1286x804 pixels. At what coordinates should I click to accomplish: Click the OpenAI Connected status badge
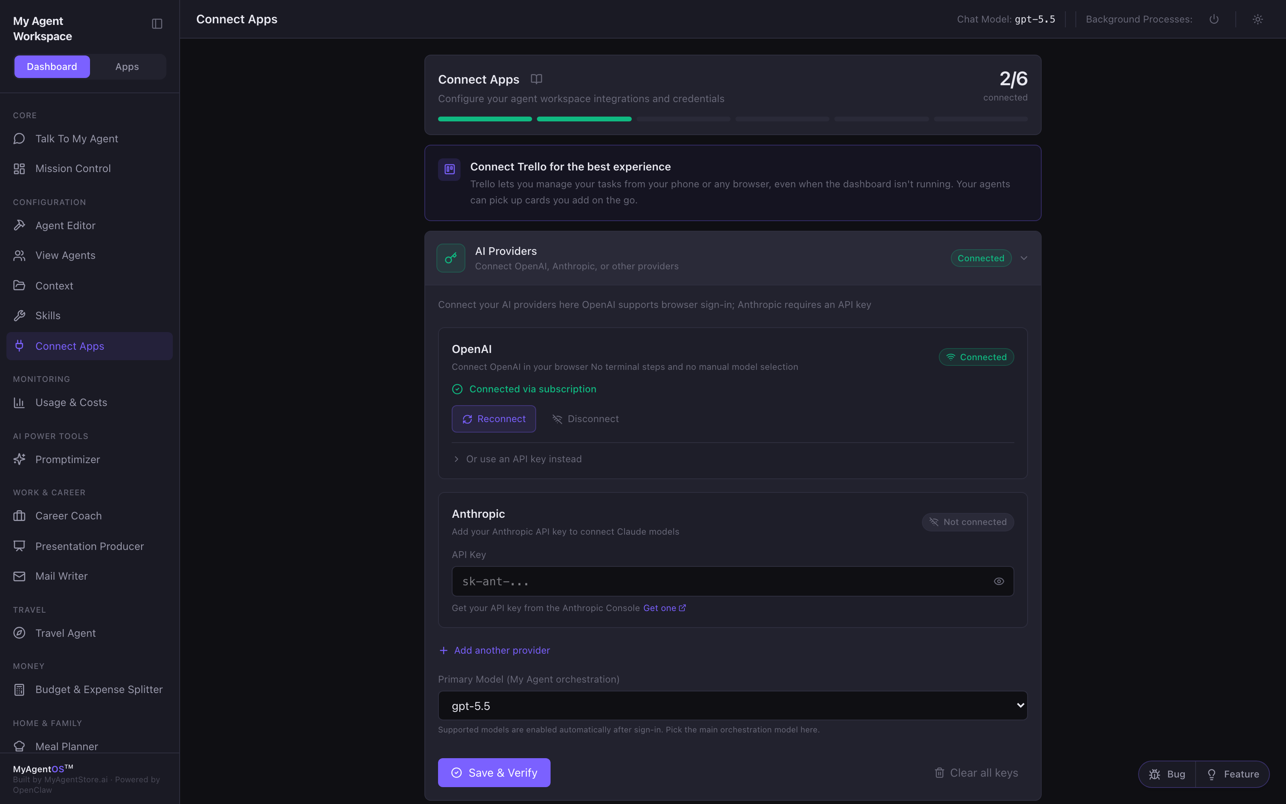point(976,357)
